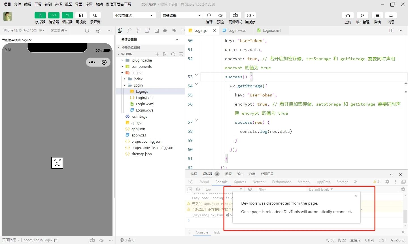The width and height of the screenshot is (408, 244).
Task: Start real device debugging (真机调试)
Action: [235, 15]
